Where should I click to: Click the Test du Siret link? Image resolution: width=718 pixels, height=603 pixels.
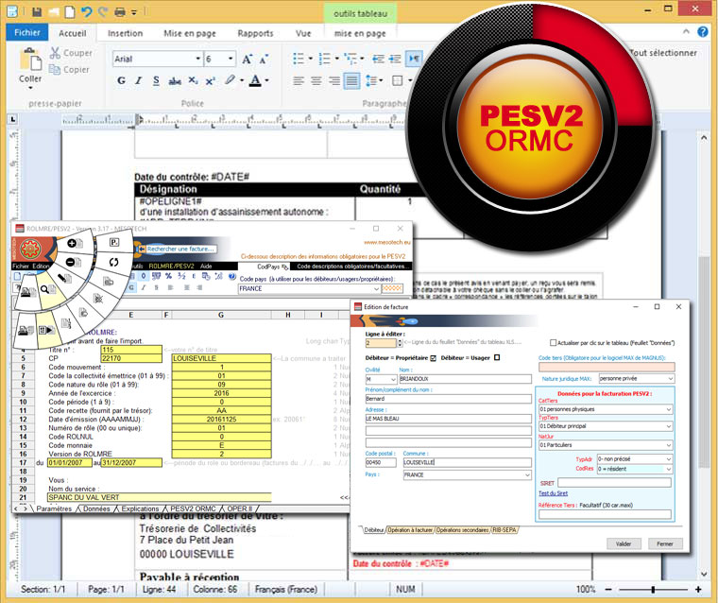[x=554, y=493]
